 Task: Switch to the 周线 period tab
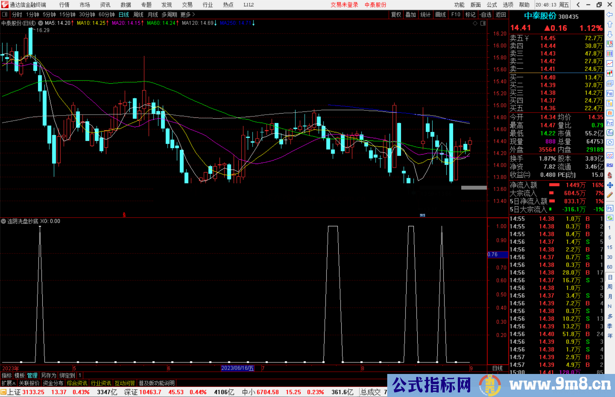pyautogui.click(x=138, y=14)
